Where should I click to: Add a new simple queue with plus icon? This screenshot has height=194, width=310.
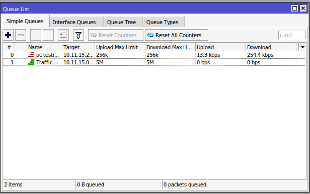tap(8, 35)
